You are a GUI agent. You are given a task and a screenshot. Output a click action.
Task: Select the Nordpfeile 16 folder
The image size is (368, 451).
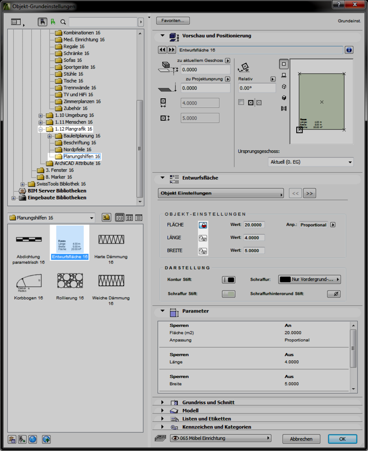pos(78,150)
